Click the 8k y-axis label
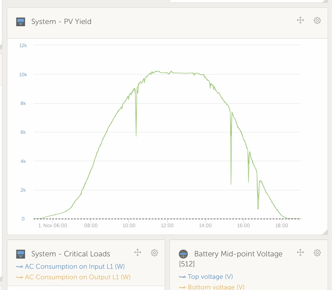332x290 pixels. (x=23, y=103)
